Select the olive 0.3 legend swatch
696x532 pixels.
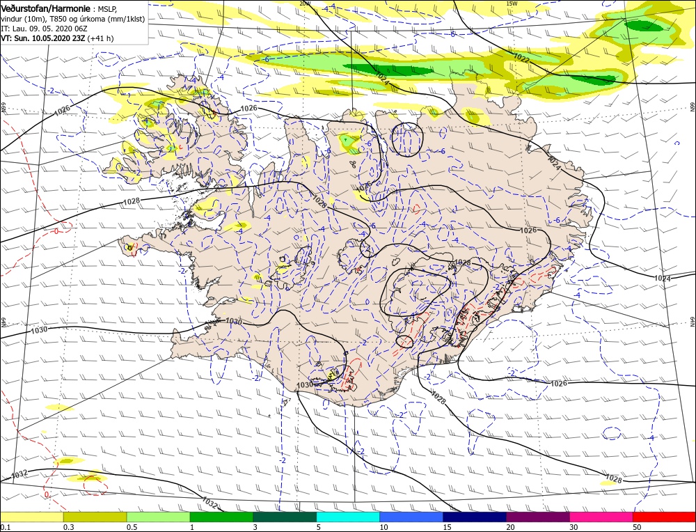tap(95, 517)
